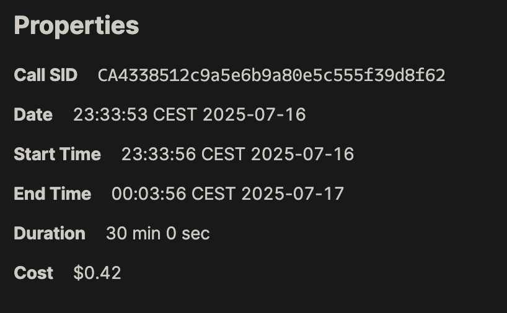
Task: Click the word sec in Duration value
Action: (x=196, y=234)
